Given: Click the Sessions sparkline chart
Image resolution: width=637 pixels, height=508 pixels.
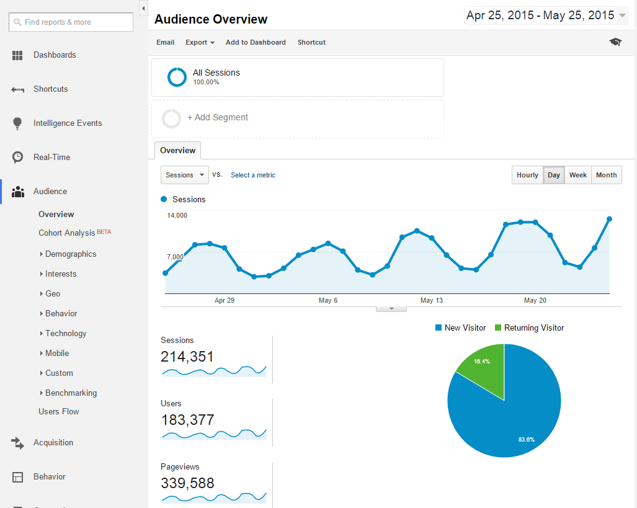Looking at the screenshot, I should (x=214, y=371).
